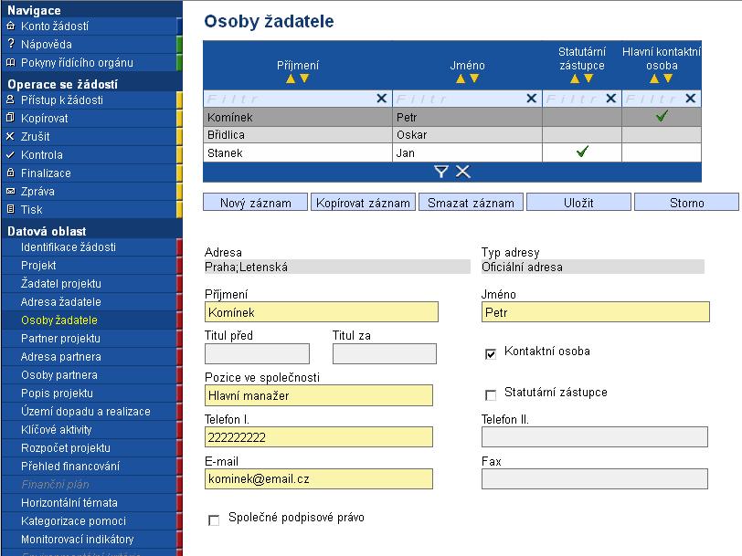The image size is (742, 556).
Task: Sort Jméno column descending arrow
Action: tap(474, 79)
